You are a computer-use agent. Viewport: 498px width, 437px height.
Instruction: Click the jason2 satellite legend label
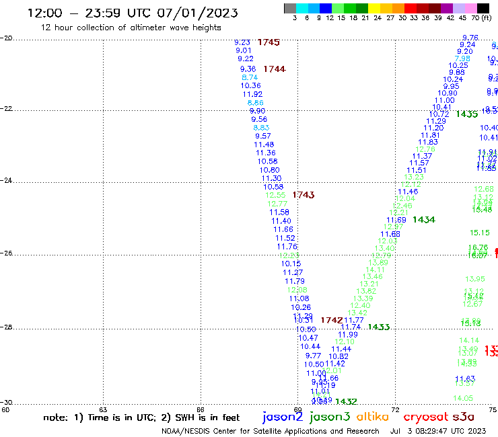coord(283,417)
